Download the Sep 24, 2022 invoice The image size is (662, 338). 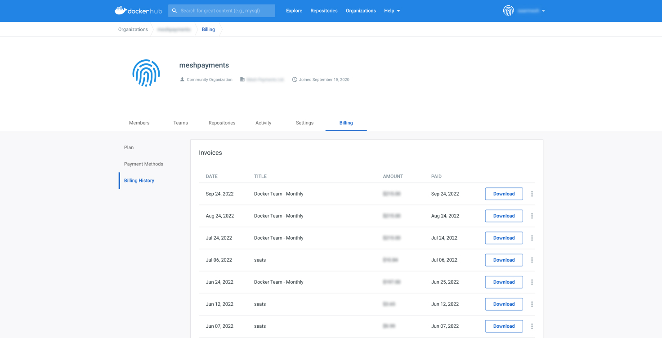pyautogui.click(x=504, y=194)
